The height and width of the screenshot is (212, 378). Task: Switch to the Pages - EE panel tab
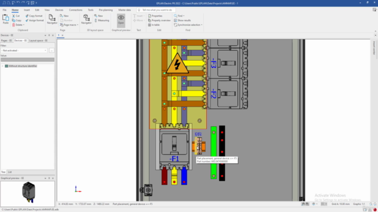tap(6, 41)
